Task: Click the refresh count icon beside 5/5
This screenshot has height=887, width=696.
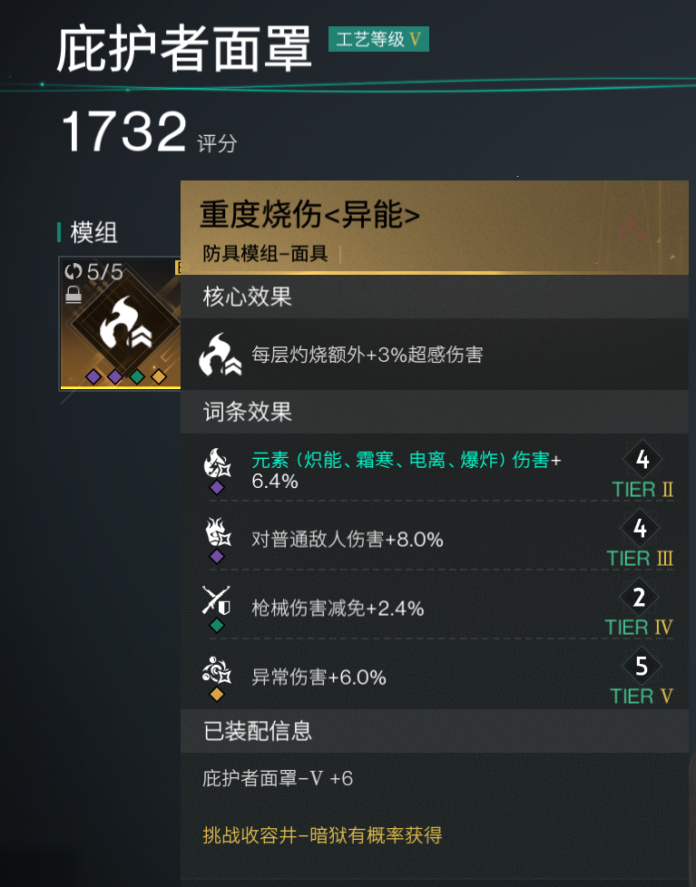Action: [73, 271]
